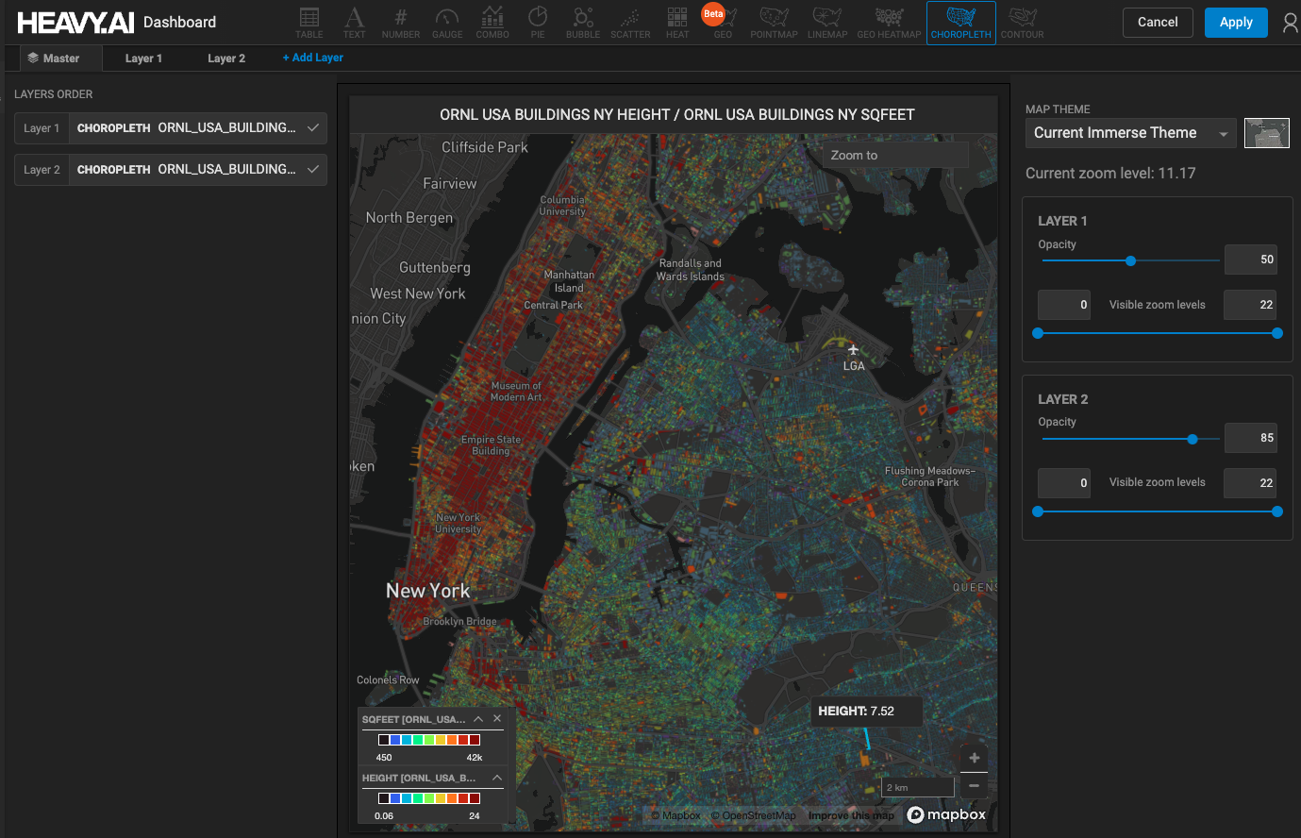The width and height of the screenshot is (1301, 838).
Task: Collapse the HEIGHT legend
Action: 497,778
